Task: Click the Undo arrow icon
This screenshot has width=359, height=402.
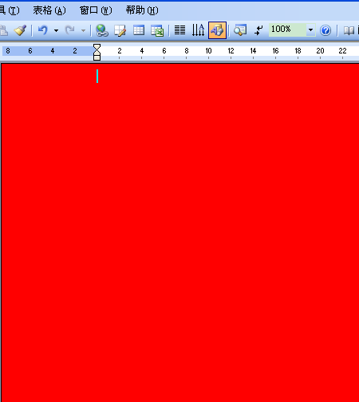Action: pos(42,30)
